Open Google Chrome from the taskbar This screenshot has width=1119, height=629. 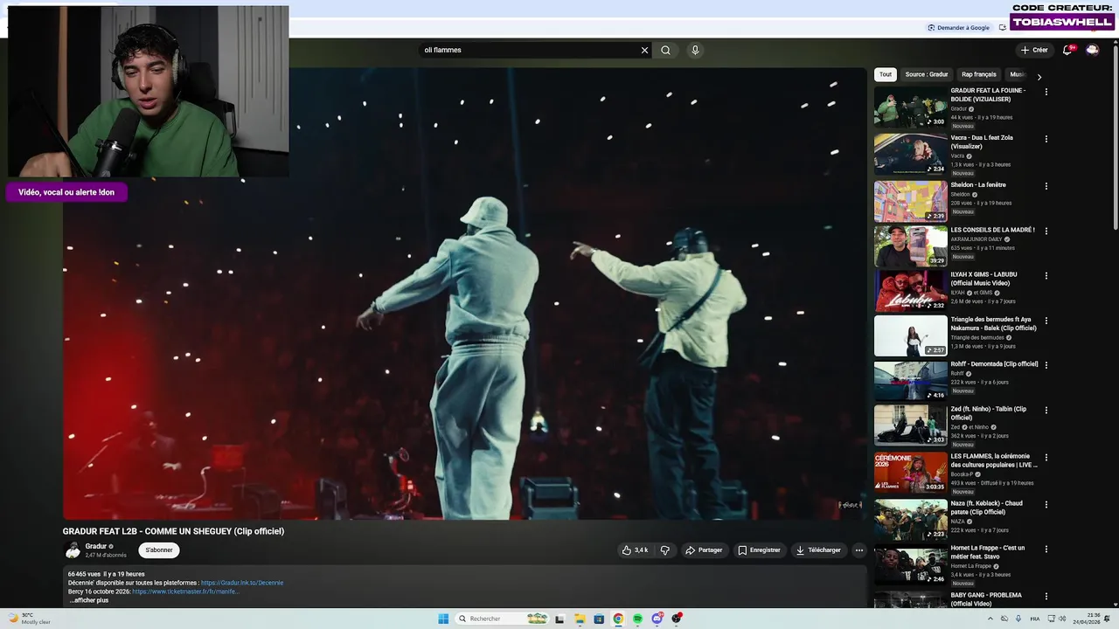[x=618, y=619]
